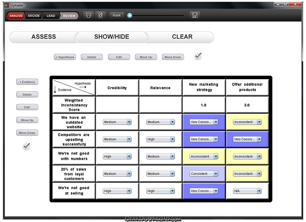The width and height of the screenshot is (306, 222).
Task: Open Offer additional products dropdown, outdated website row
Action: pyautogui.click(x=247, y=122)
